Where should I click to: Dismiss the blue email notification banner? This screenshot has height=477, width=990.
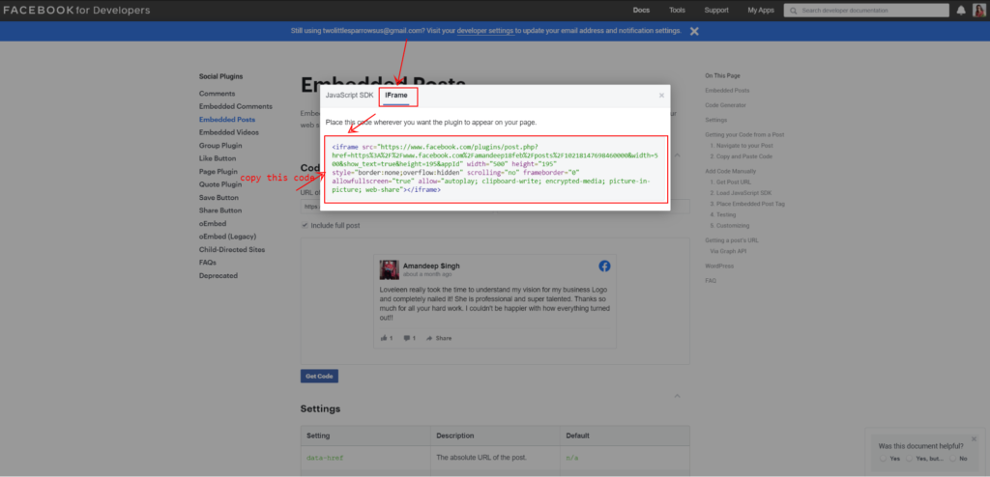[x=694, y=31]
